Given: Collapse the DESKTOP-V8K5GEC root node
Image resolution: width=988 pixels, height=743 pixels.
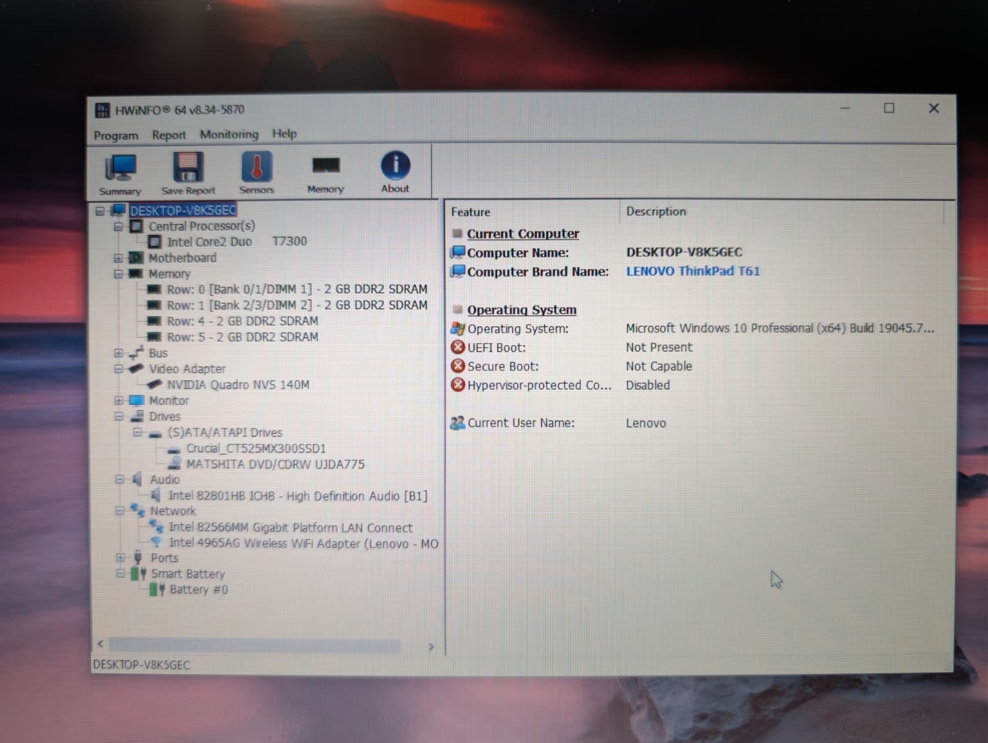Looking at the screenshot, I should [100, 211].
